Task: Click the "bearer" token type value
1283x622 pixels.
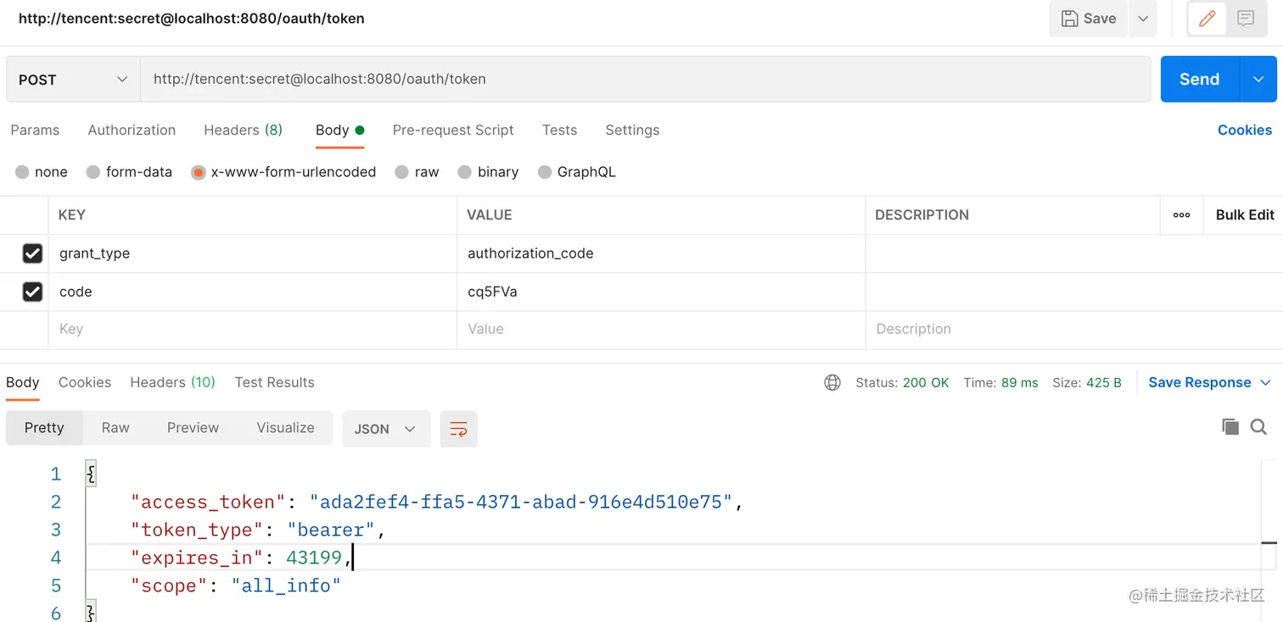Action: point(331,530)
